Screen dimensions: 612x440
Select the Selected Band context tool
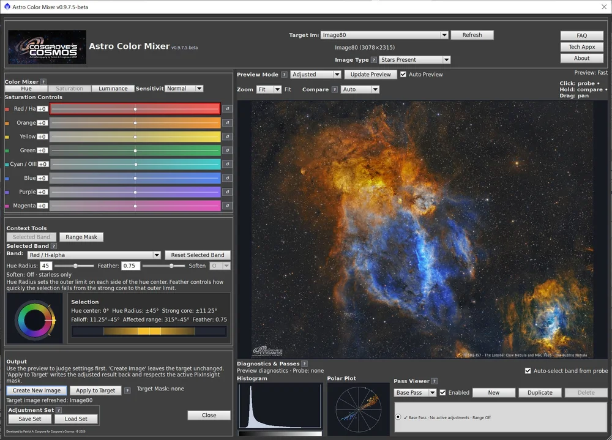tap(31, 237)
